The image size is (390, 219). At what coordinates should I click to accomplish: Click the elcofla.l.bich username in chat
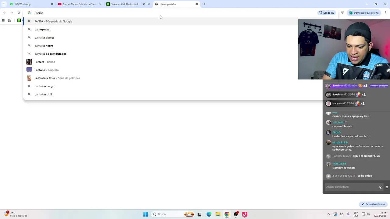click(340, 142)
